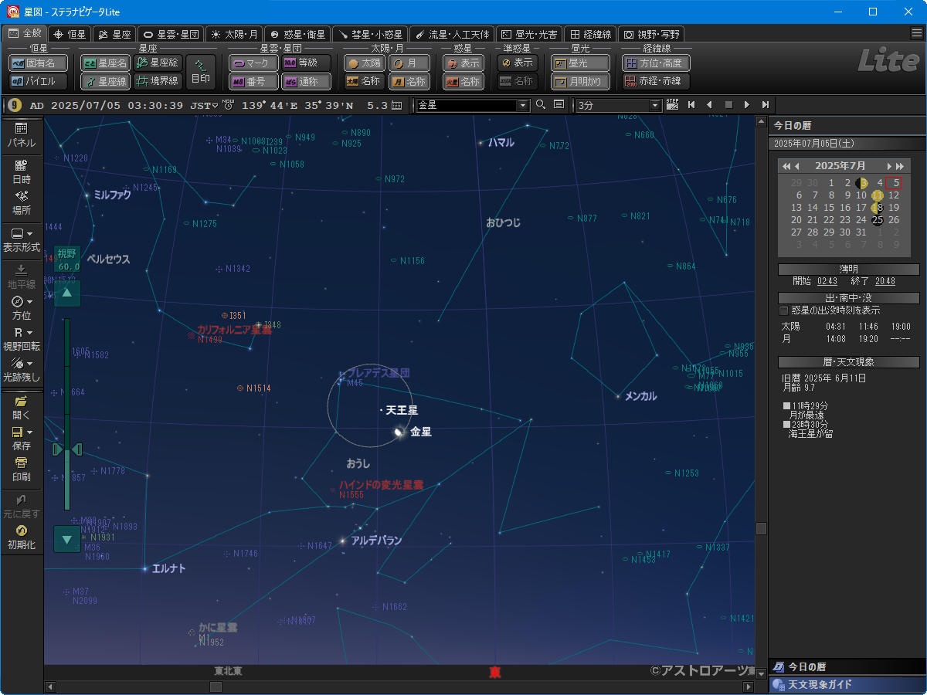
Task: Switch to the 恒星 tab
Action: [x=70, y=34]
